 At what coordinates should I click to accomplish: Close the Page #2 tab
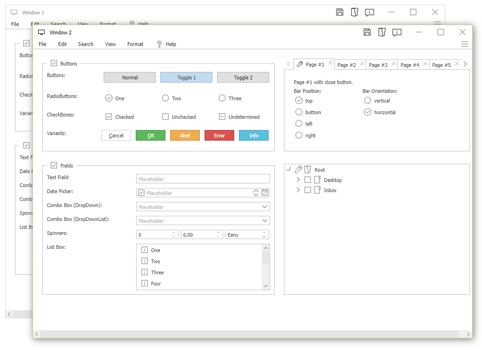pyautogui.click(x=362, y=64)
